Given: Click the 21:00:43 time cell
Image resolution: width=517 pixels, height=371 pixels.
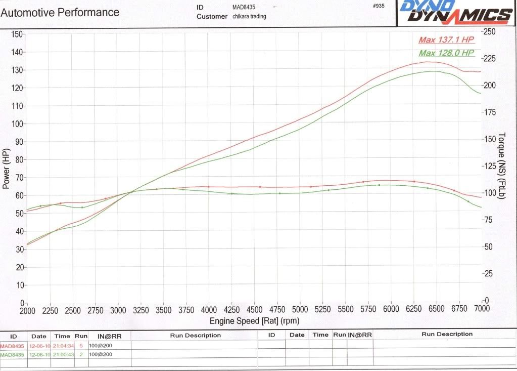Looking at the screenshot, I should point(63,355).
